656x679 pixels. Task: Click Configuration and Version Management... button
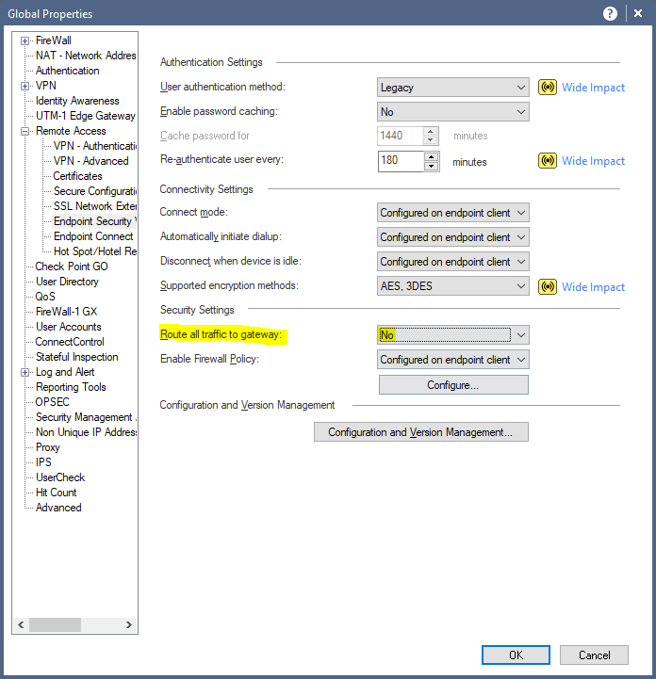pyautogui.click(x=420, y=432)
